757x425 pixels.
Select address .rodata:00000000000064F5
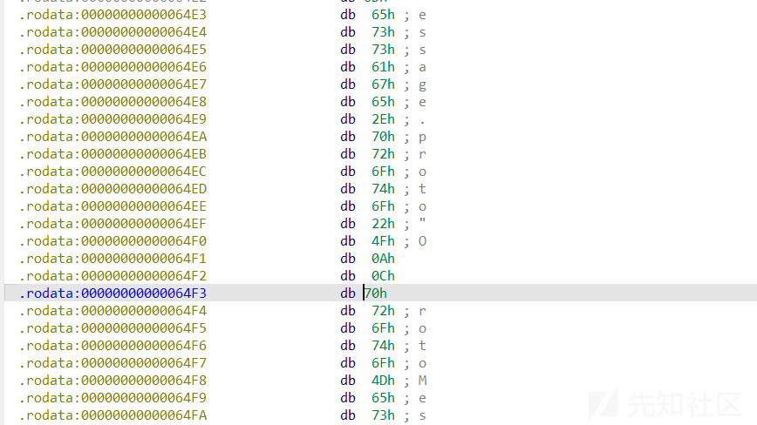click(x=113, y=328)
